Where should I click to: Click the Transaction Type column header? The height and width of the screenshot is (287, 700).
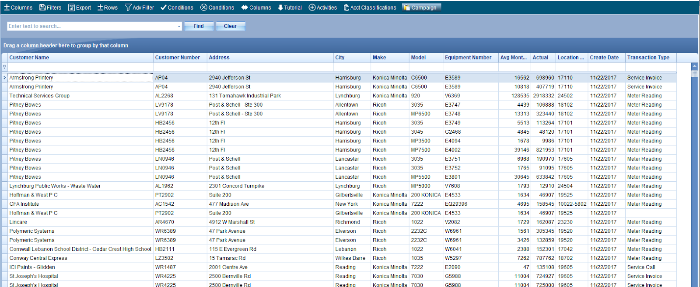pyautogui.click(x=651, y=58)
